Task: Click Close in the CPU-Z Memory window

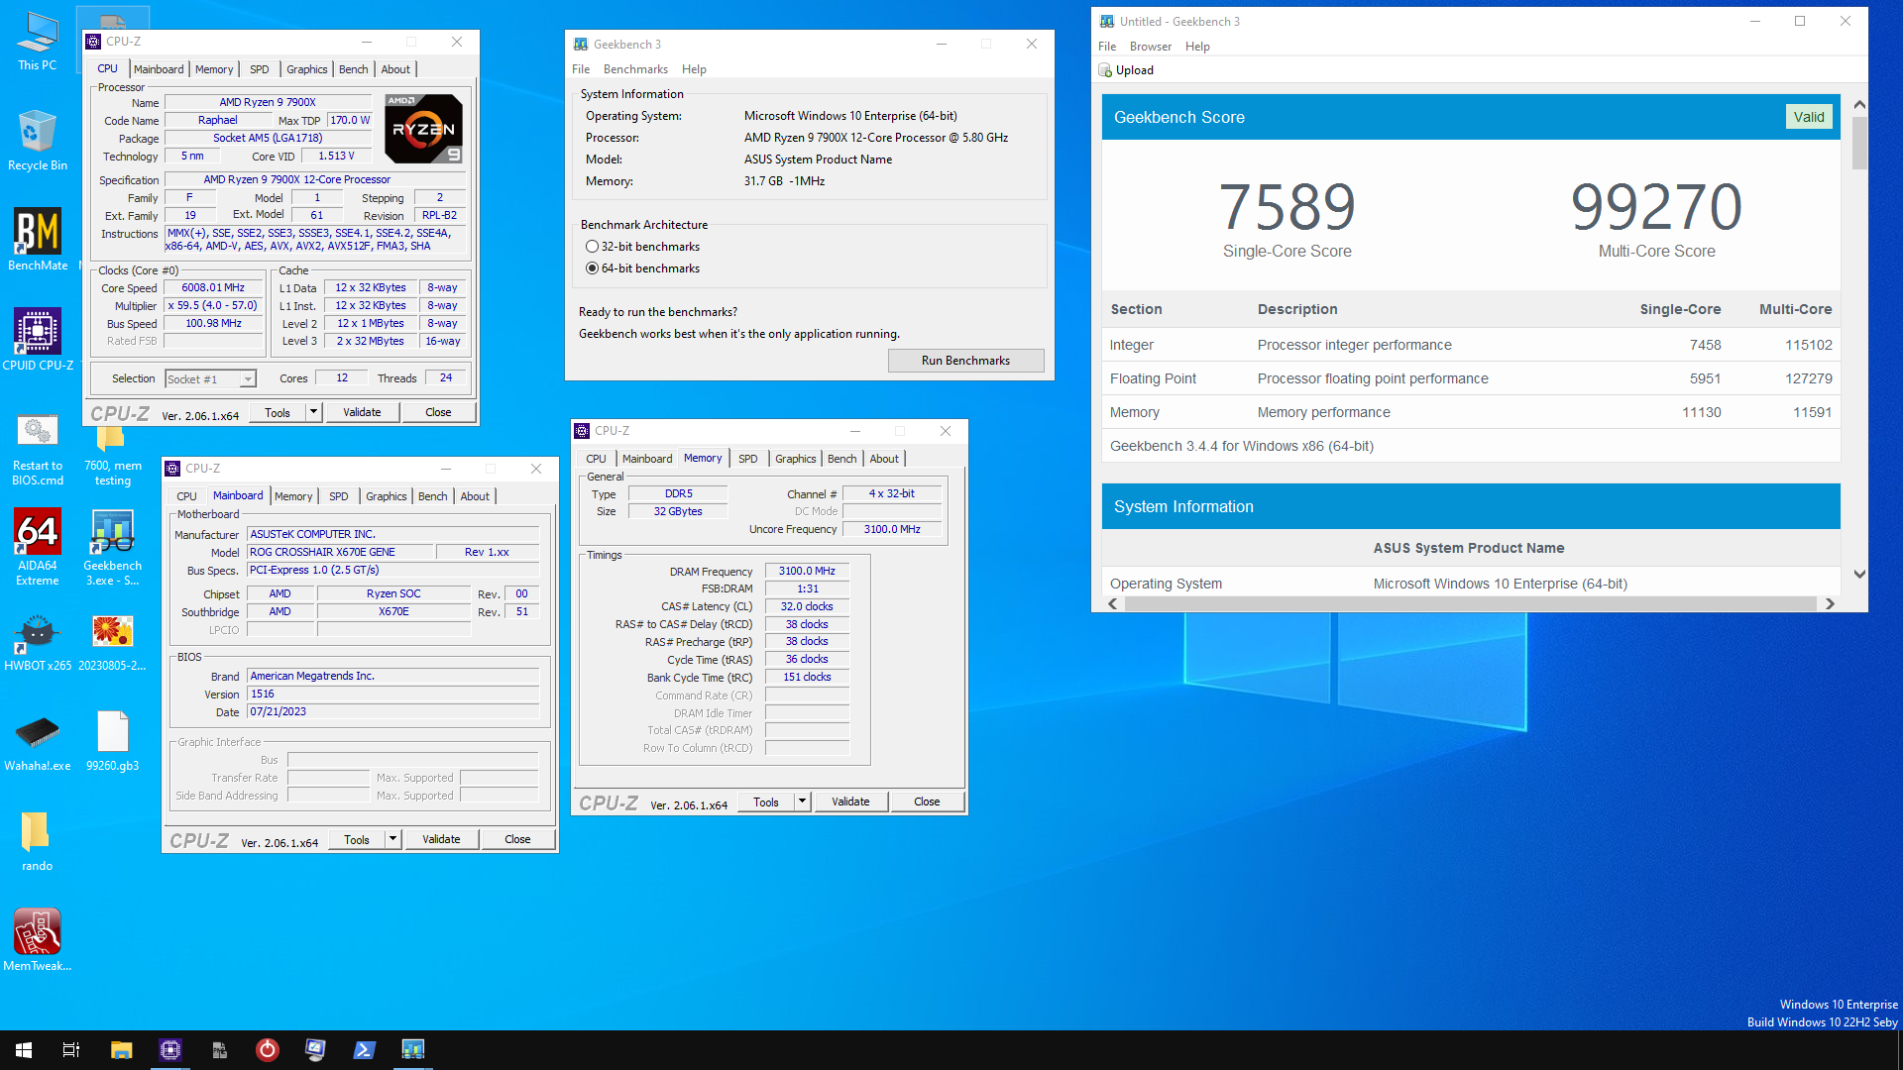Action: pos(927,802)
